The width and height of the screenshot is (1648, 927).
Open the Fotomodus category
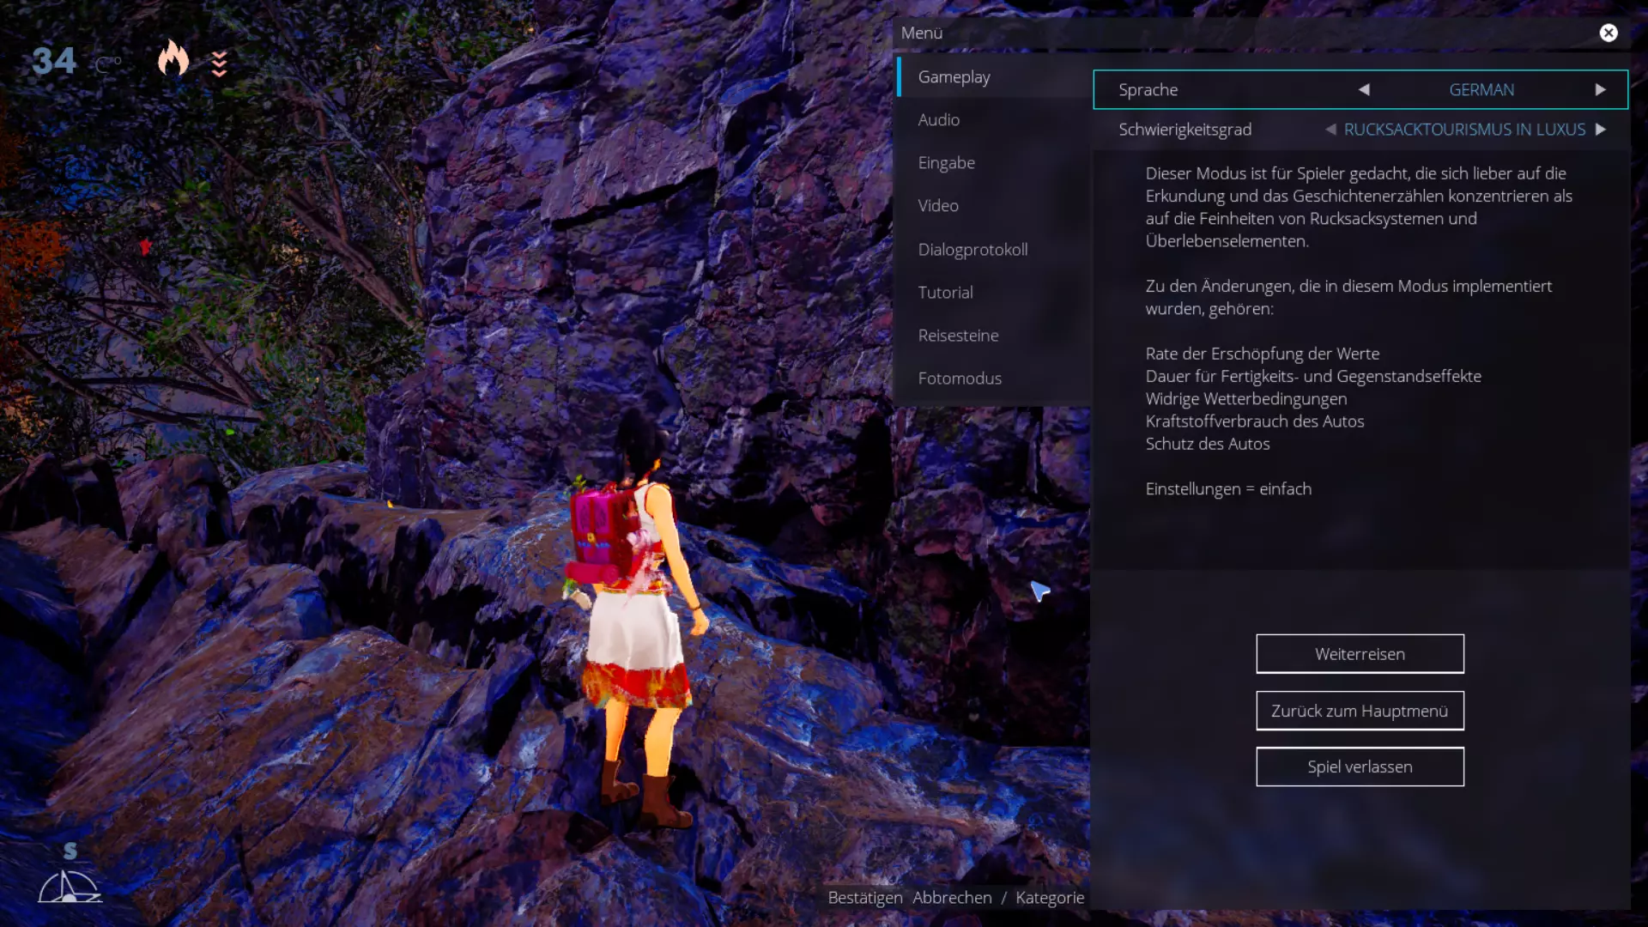click(993, 378)
